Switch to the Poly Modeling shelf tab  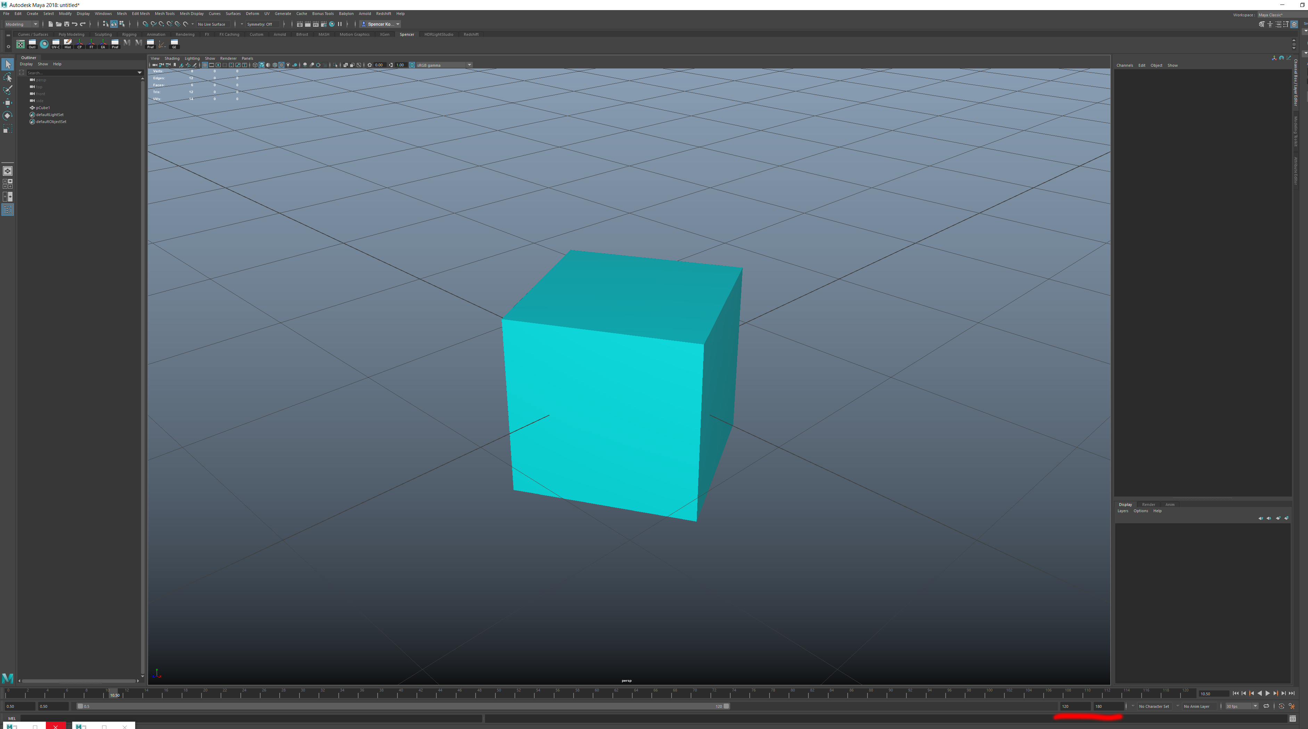71,34
